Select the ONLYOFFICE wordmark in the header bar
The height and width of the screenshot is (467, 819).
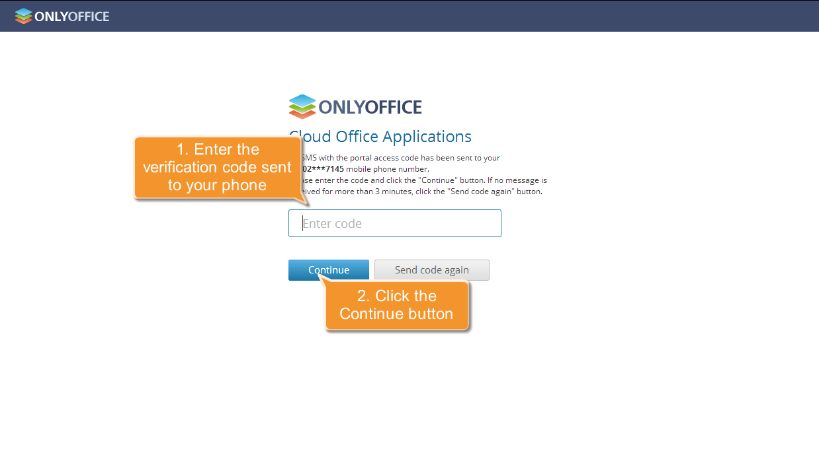73,16
